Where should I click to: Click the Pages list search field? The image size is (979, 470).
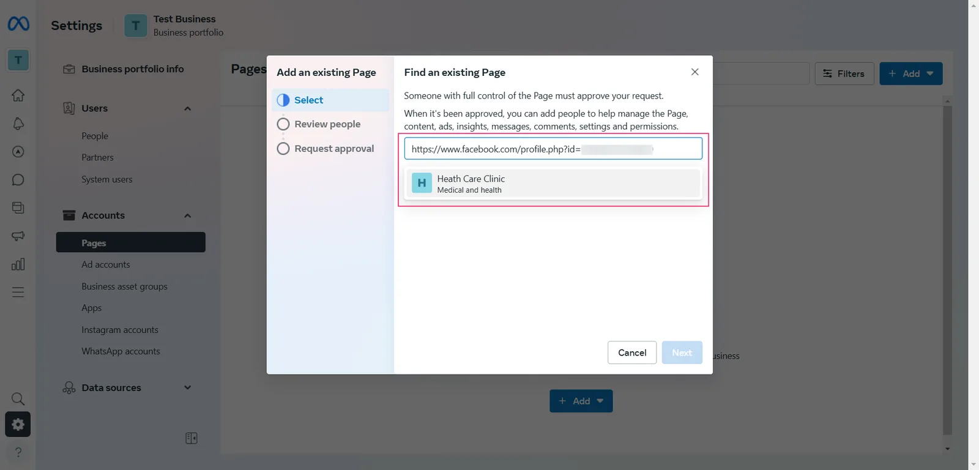pyautogui.click(x=761, y=73)
